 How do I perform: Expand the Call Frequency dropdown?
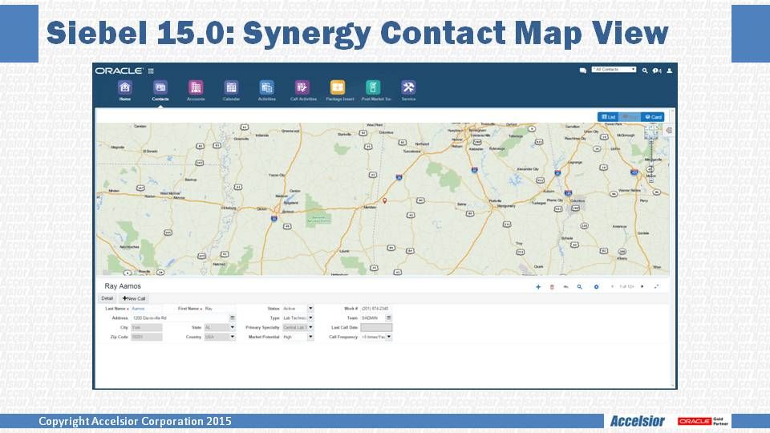click(x=390, y=337)
